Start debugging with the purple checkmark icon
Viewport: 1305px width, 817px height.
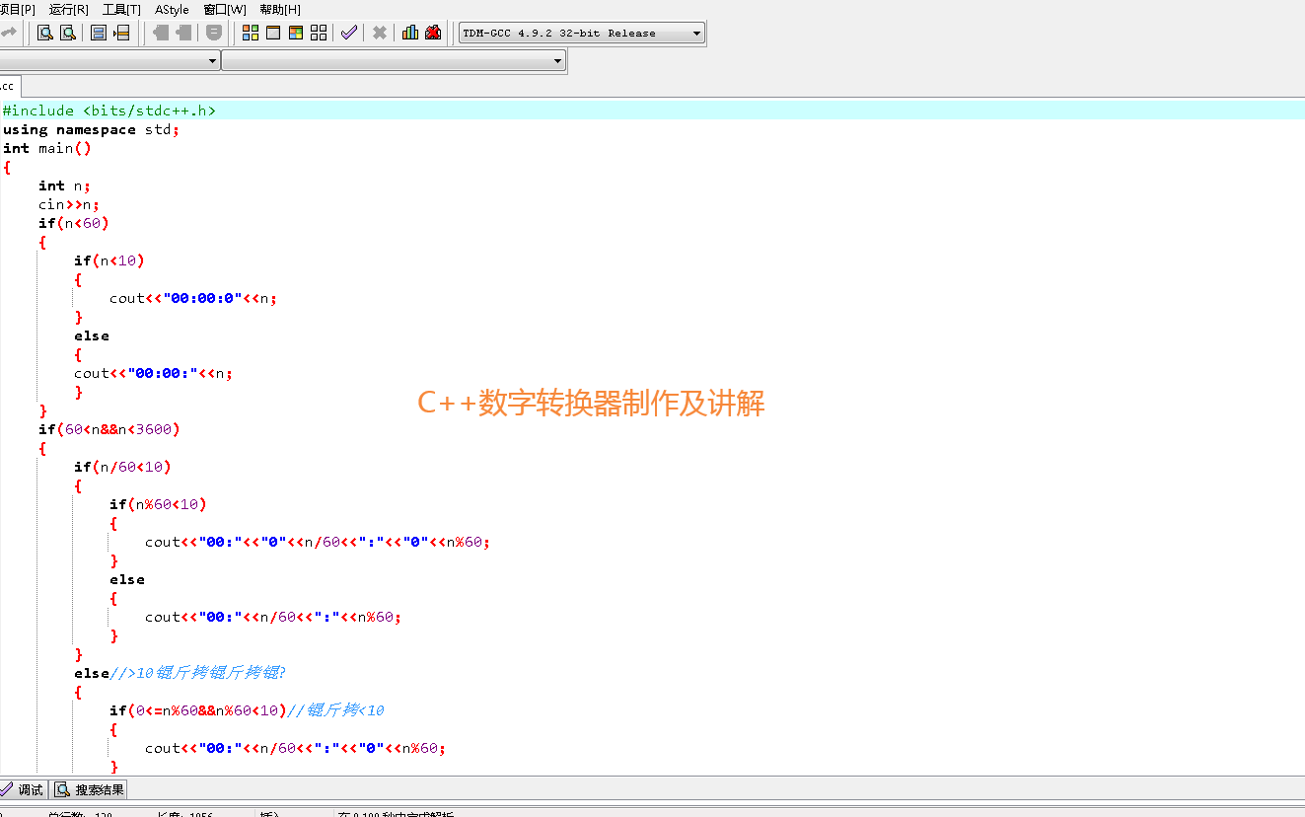[x=348, y=33]
